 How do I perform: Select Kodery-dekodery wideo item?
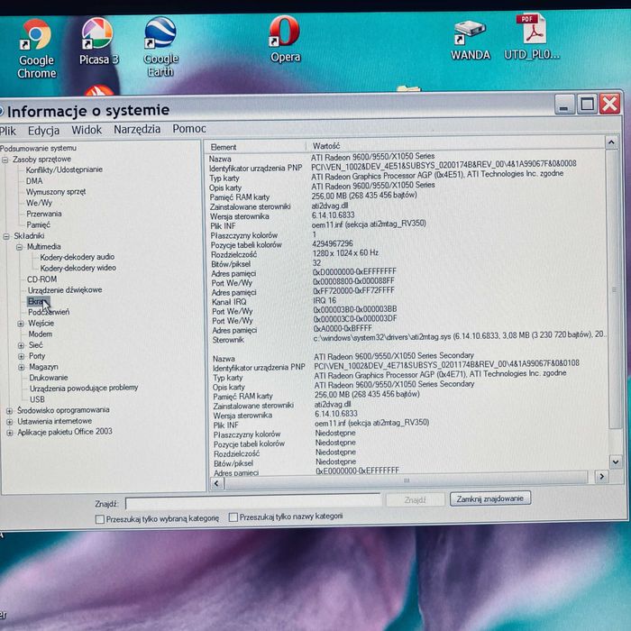78,268
